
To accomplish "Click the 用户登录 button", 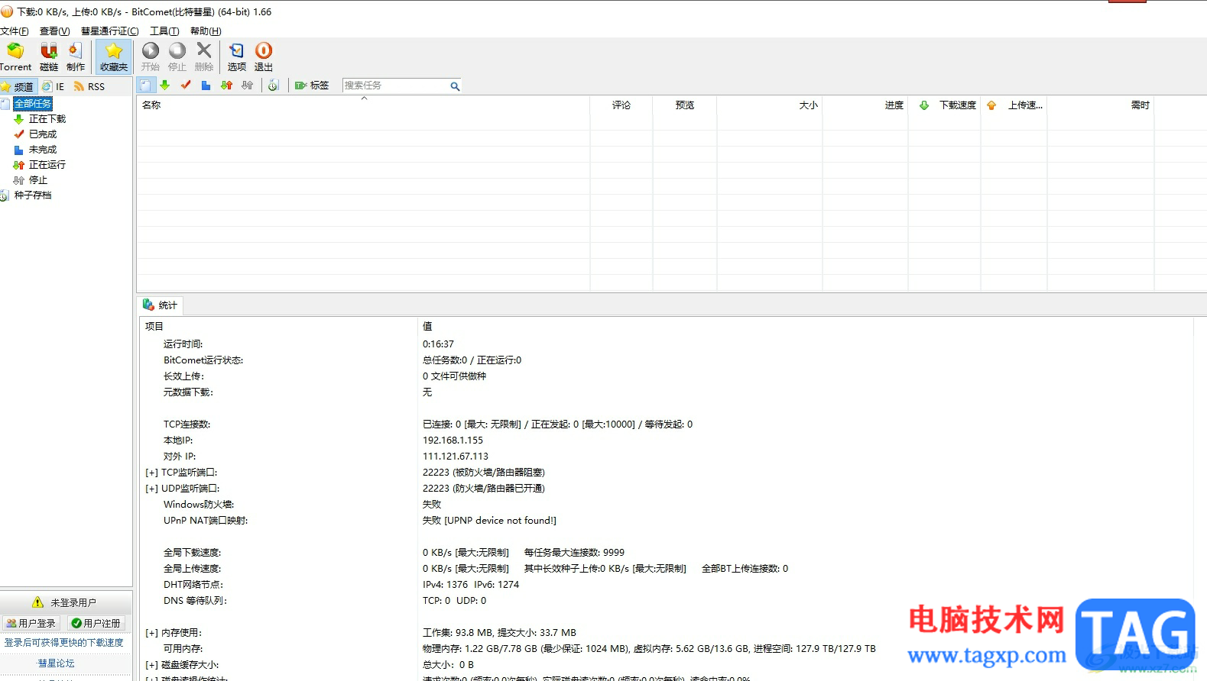I will tap(31, 624).
